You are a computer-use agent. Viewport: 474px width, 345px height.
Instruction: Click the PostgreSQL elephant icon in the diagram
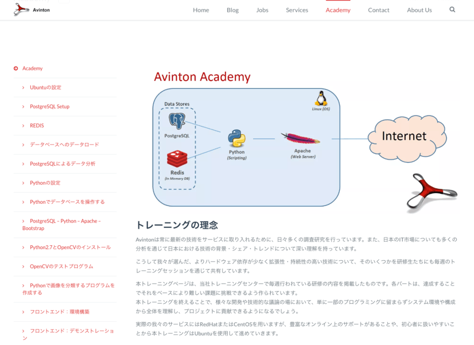[x=177, y=121]
